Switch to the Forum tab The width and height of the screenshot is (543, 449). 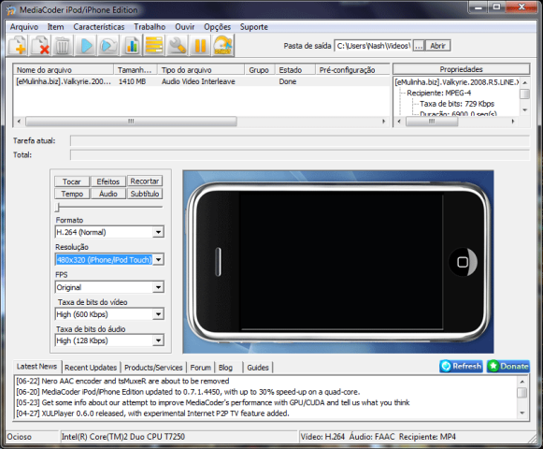[x=201, y=368]
